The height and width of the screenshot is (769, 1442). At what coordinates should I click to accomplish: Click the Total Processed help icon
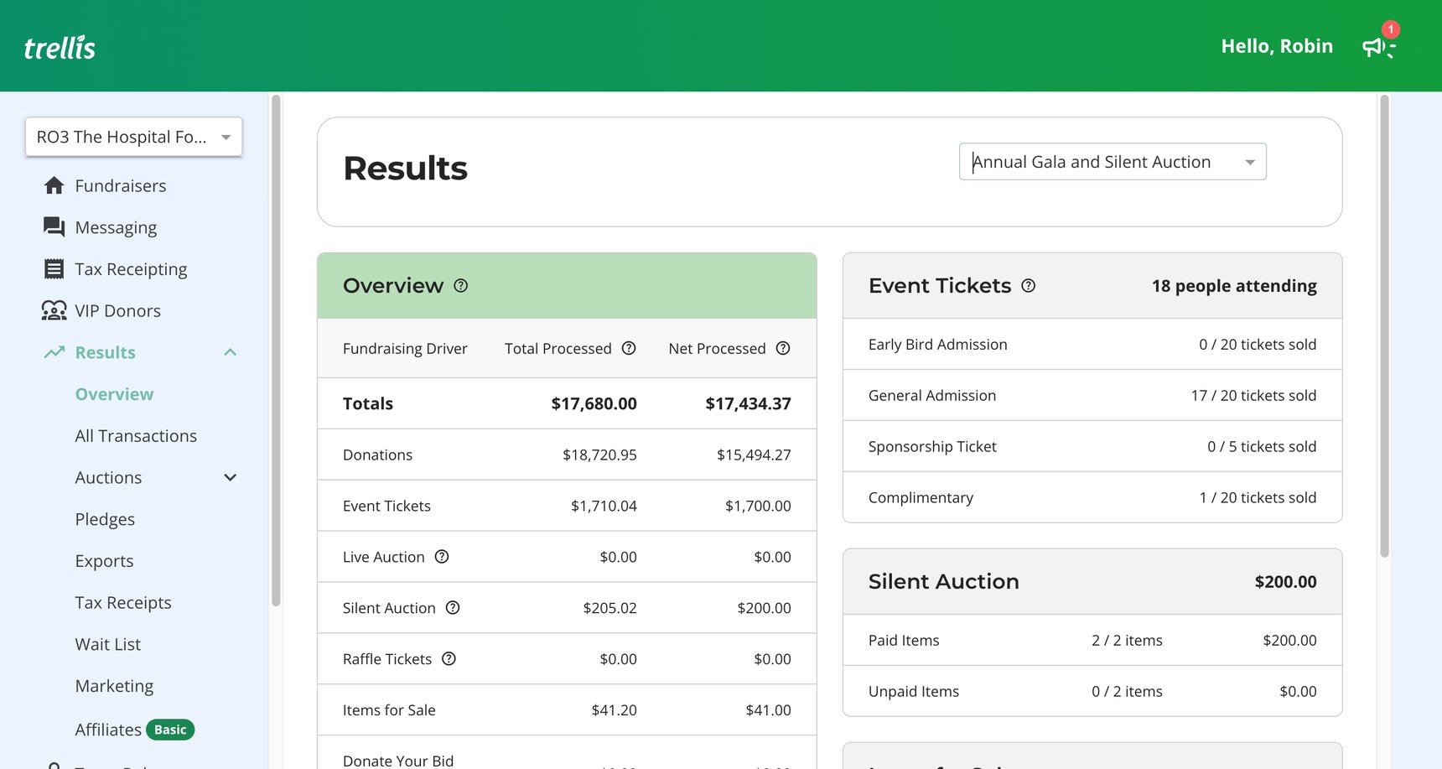tap(630, 348)
